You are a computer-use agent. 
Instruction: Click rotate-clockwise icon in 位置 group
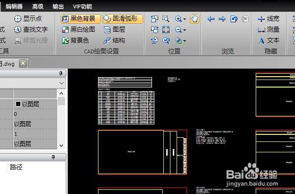[x=154, y=30]
